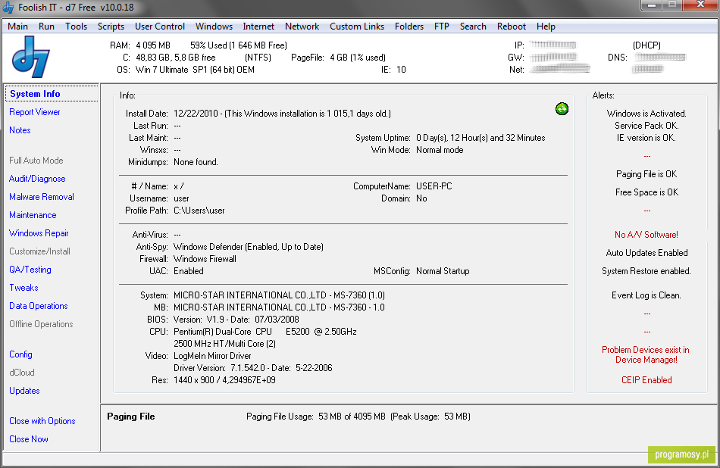Open the User Control menu
The width and height of the screenshot is (720, 468).
(160, 27)
